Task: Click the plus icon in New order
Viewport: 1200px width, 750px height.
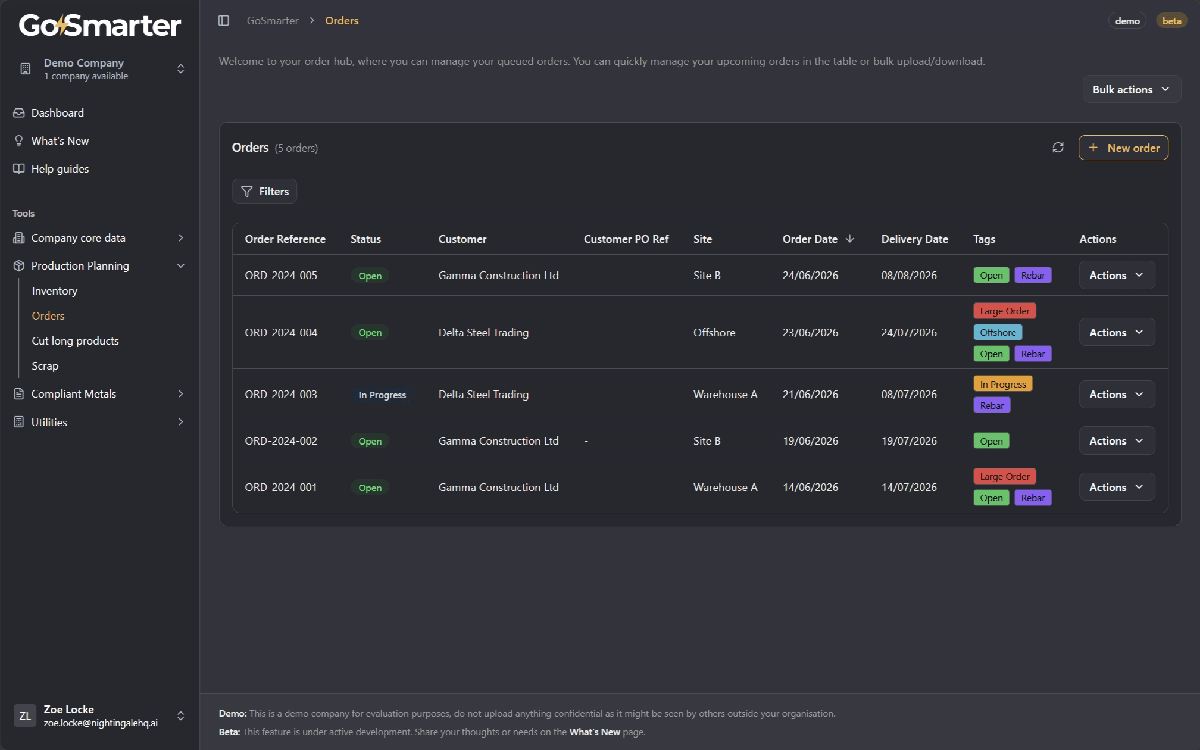Action: [x=1093, y=148]
